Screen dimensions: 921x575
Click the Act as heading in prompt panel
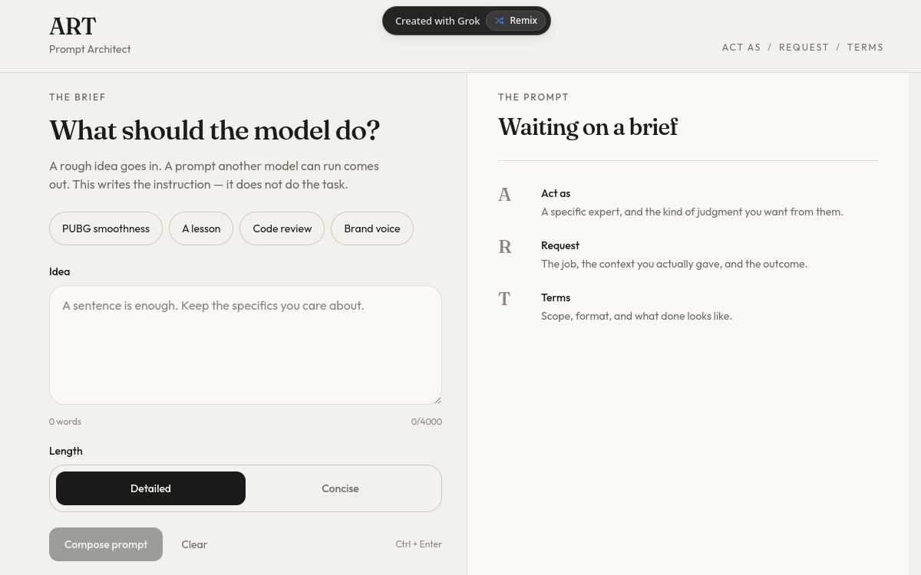coord(556,193)
